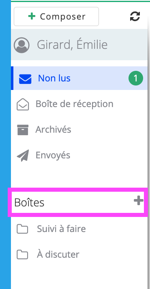Click the Boîtes section header
Screen dimensions: 150x289
tap(29, 202)
